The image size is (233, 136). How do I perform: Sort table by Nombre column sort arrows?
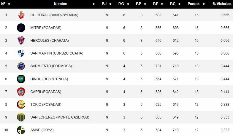[x=94, y=4]
